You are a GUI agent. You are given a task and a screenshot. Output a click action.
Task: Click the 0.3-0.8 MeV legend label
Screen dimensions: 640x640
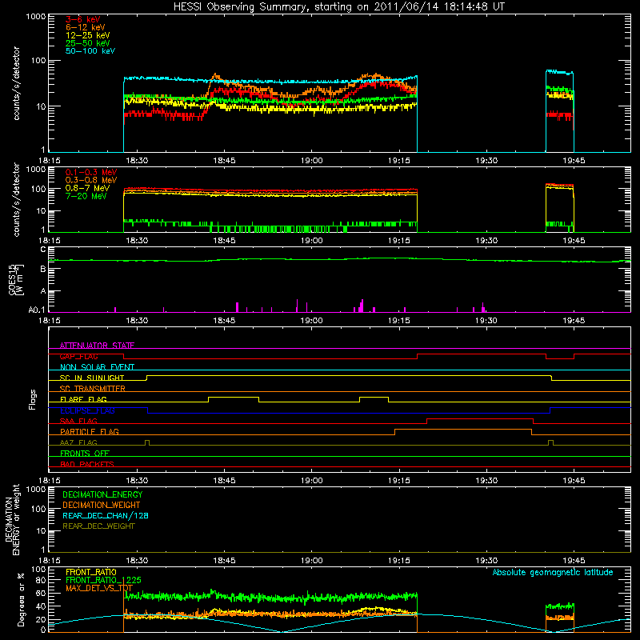91,180
